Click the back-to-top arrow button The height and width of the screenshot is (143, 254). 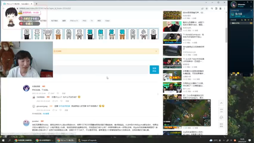pyautogui.click(x=221, y=103)
